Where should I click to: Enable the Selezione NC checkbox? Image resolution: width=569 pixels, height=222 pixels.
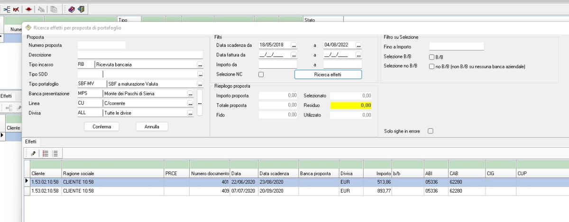(x=261, y=74)
